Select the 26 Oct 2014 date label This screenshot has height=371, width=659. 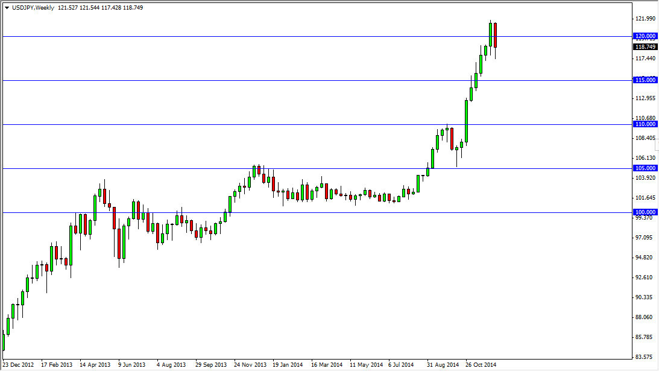(x=481, y=365)
